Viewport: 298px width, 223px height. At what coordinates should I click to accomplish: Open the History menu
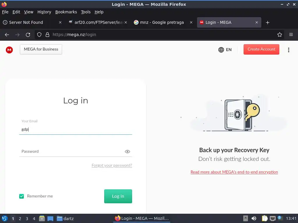point(44,12)
